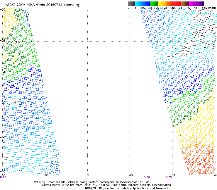Click the '-35S' text in the notes
The width and height of the screenshot is (217, 190).
click(148, 182)
